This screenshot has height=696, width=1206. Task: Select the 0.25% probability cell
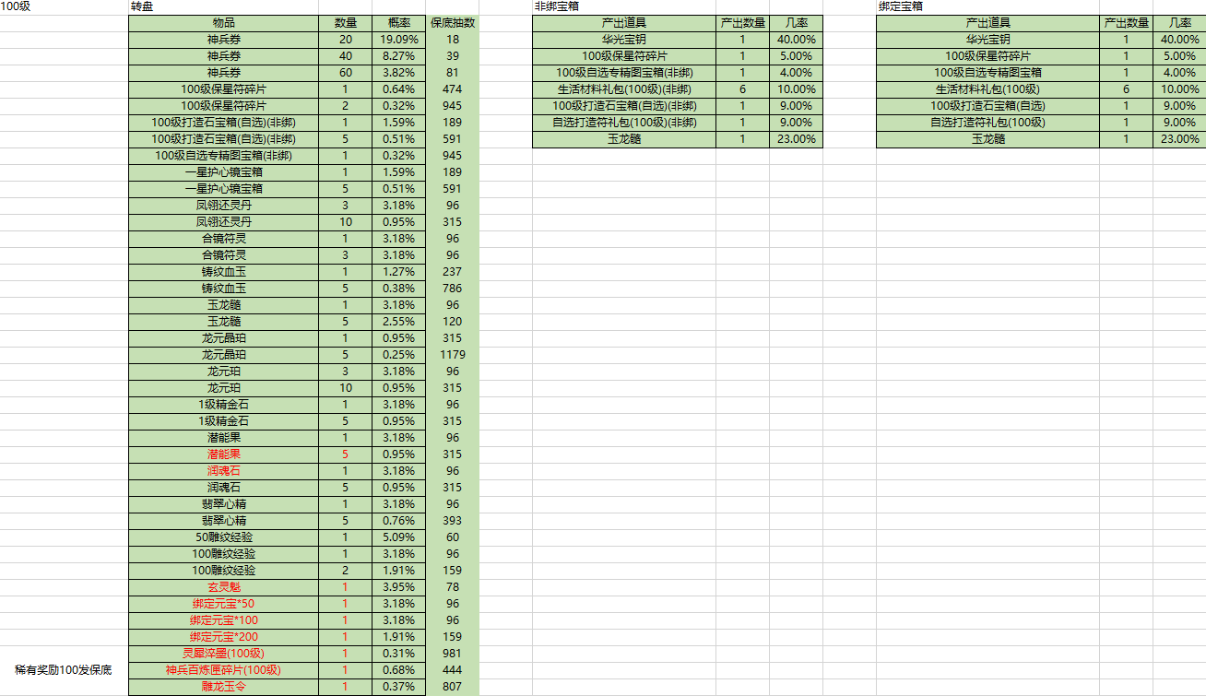click(398, 355)
